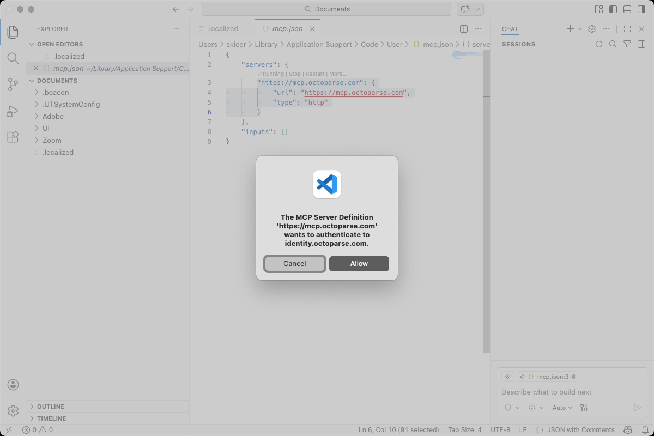
Task: Open the Extensions view
Action: [x=13, y=137]
